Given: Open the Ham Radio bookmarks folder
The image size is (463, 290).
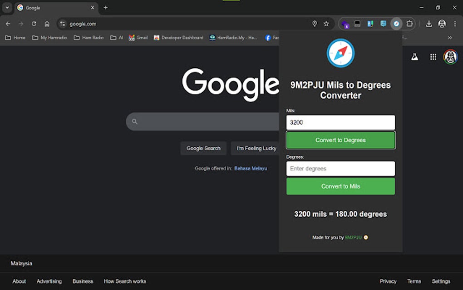Looking at the screenshot, I should tap(89, 38).
